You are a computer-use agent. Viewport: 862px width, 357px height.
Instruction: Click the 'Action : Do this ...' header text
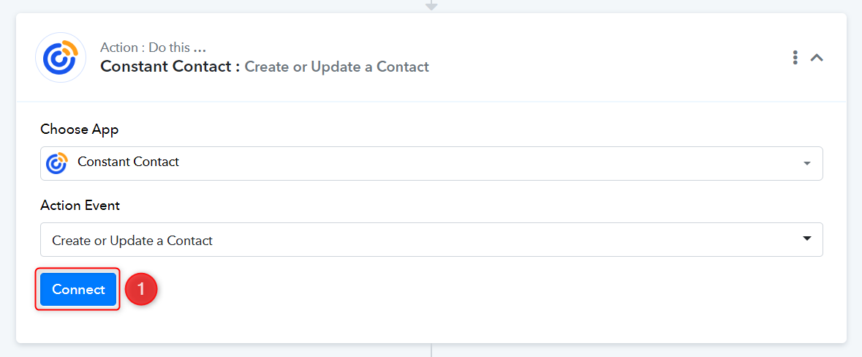tap(154, 48)
